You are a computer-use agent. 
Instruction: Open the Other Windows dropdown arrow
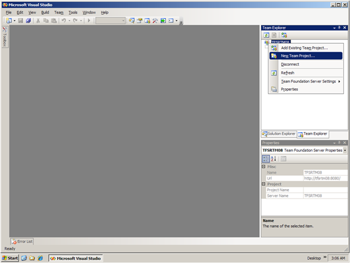click(177, 21)
